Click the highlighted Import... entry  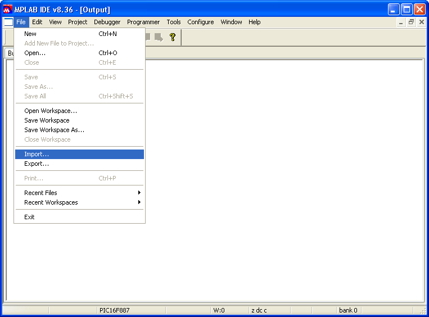pyautogui.click(x=79, y=154)
